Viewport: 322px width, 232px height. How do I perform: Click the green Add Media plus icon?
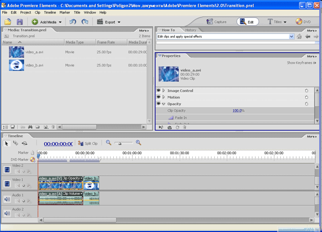click(35, 22)
